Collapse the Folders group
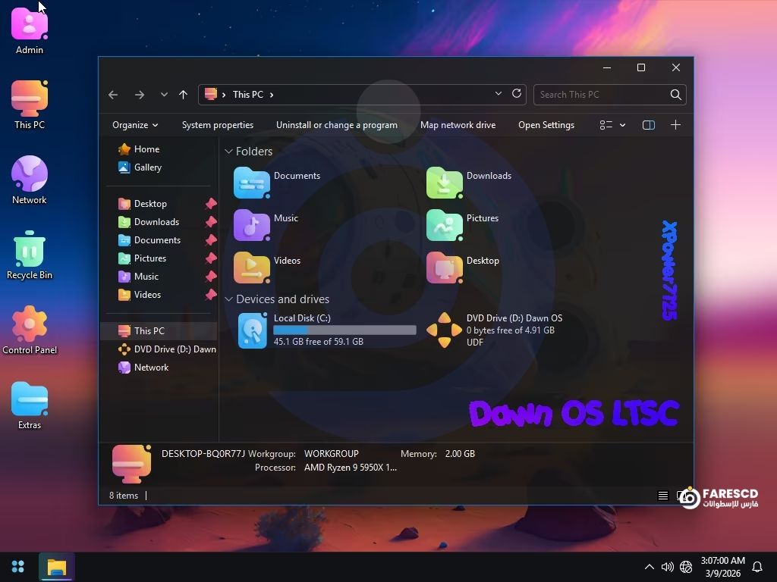 pyautogui.click(x=228, y=152)
